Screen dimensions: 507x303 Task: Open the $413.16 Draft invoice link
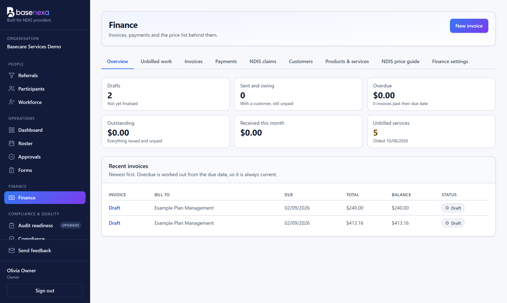(114, 223)
